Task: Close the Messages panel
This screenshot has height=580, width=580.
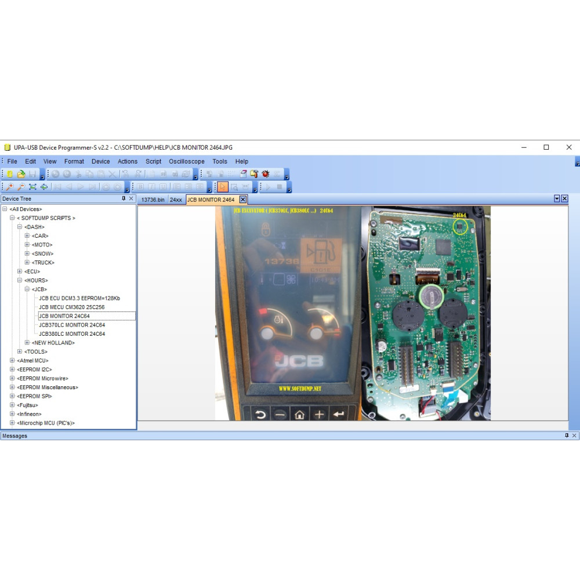Action: click(x=574, y=436)
